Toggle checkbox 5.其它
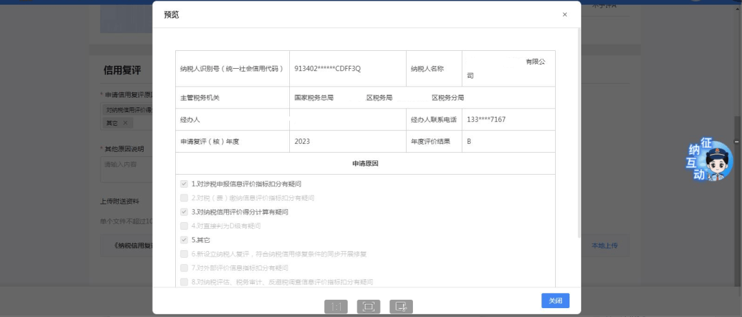 coord(184,240)
